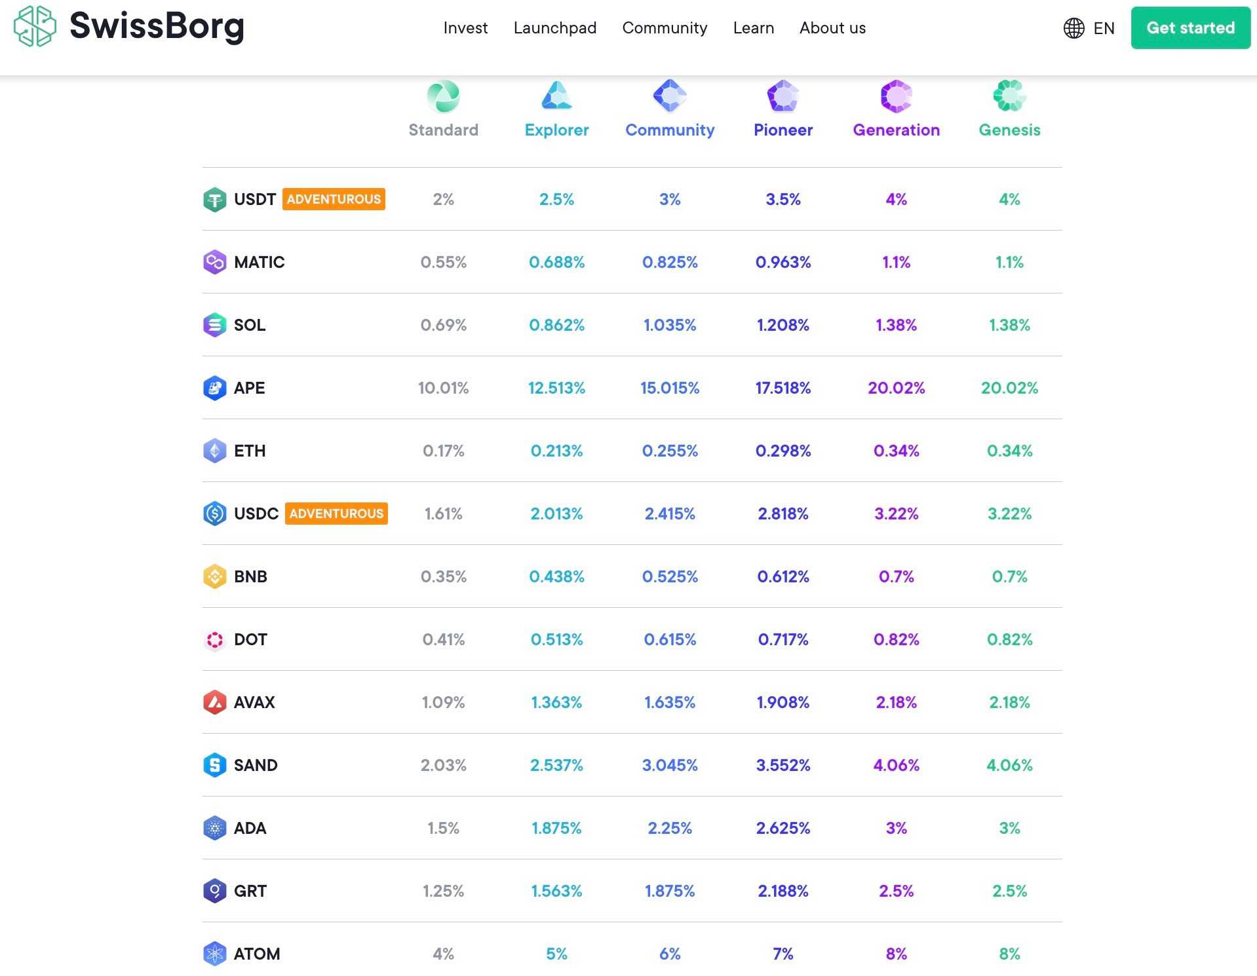Select the Explorer tier icon
The height and width of the screenshot is (976, 1257).
pos(556,96)
